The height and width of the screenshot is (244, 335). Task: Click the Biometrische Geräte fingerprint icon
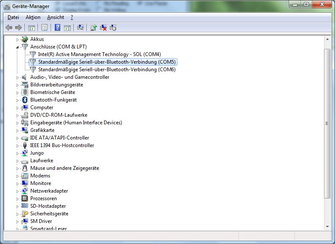(25, 92)
